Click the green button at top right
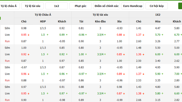This screenshot has height=102, width=182. point(180,6)
